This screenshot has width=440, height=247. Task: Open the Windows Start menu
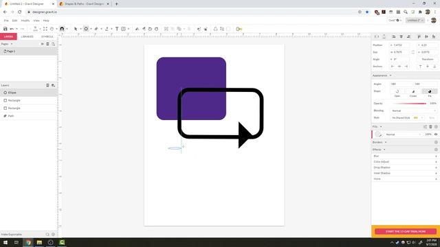point(5,242)
